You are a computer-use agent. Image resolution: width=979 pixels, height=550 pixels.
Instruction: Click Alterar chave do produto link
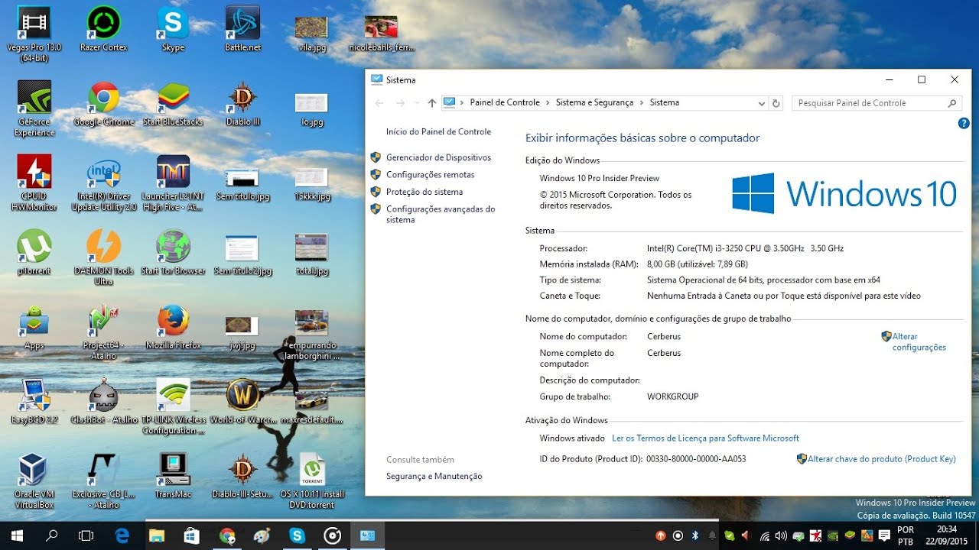[882, 459]
